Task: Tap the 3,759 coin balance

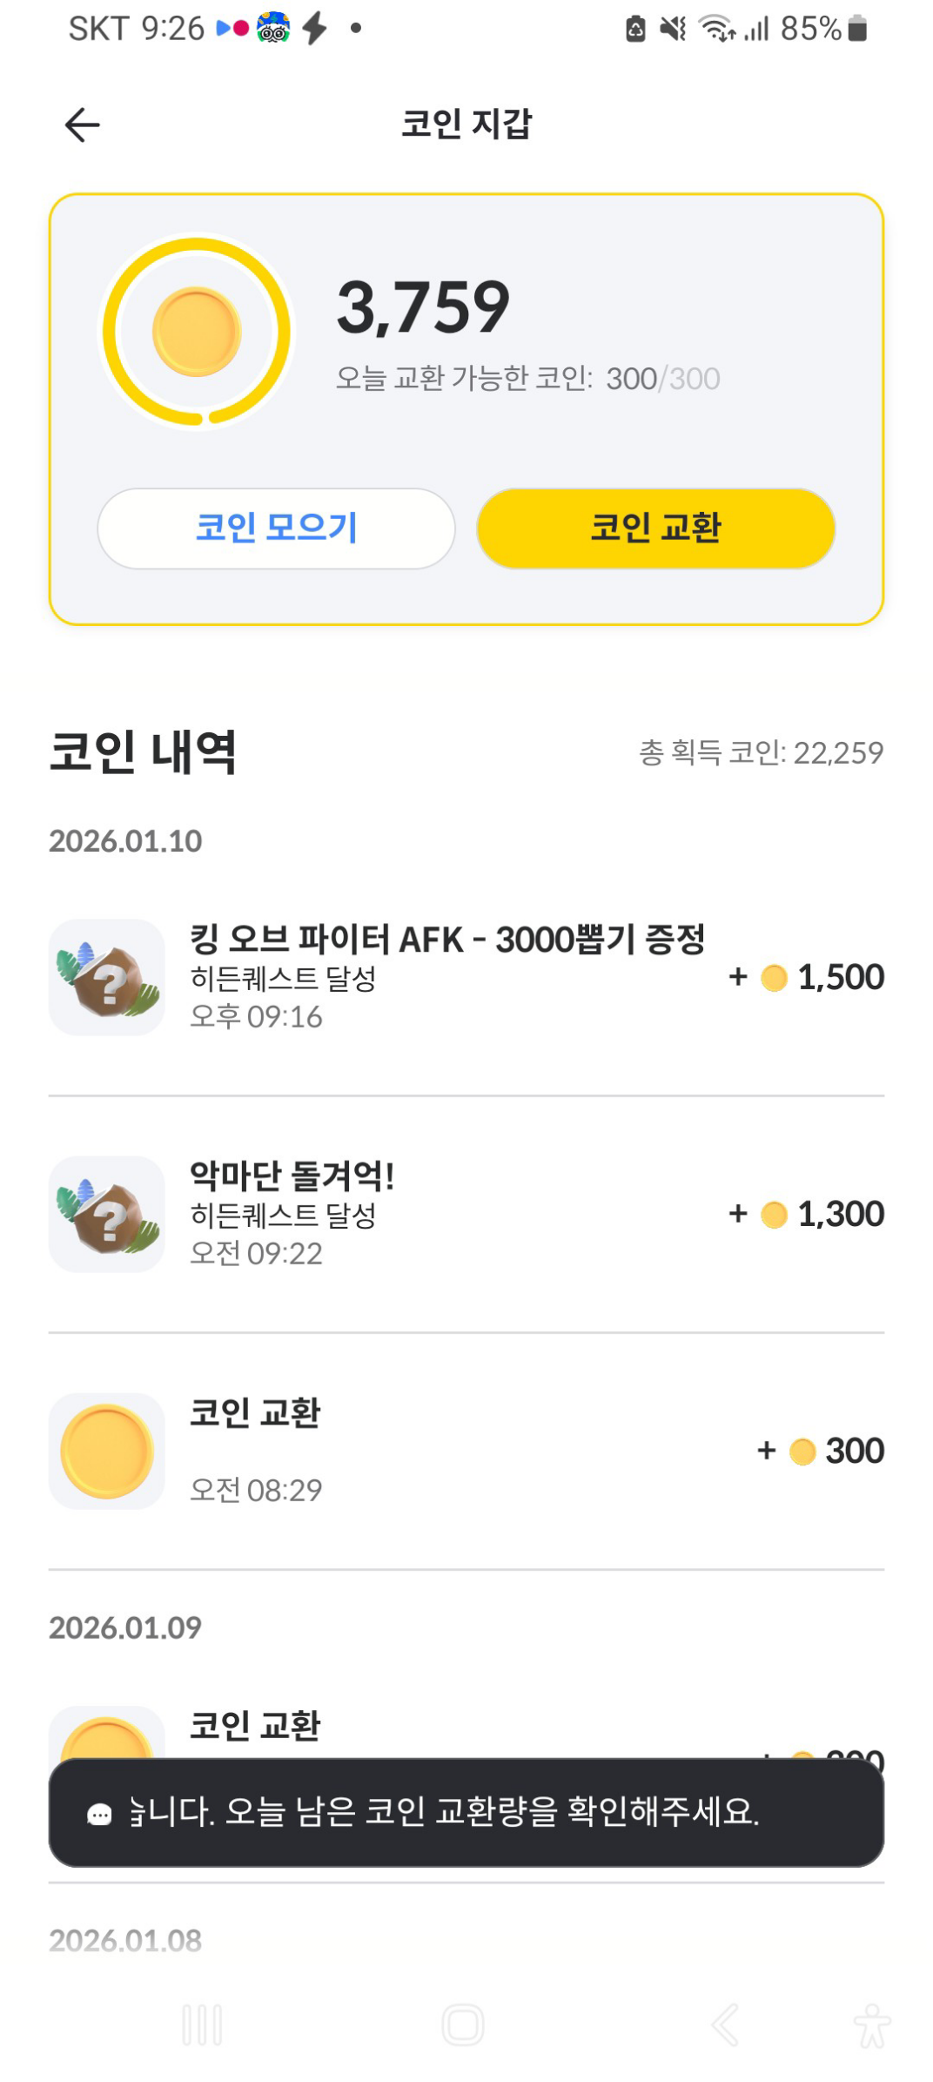Action: [423, 307]
